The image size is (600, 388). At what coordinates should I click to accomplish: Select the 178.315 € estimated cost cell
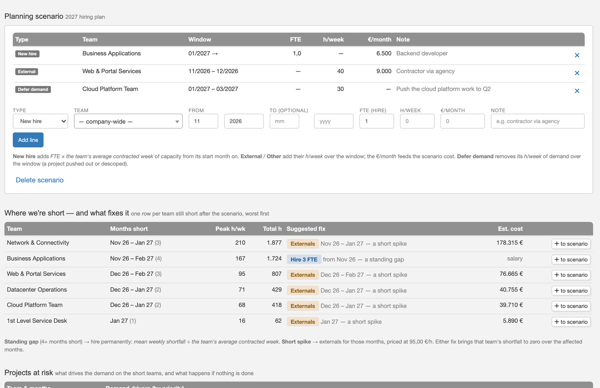509,243
